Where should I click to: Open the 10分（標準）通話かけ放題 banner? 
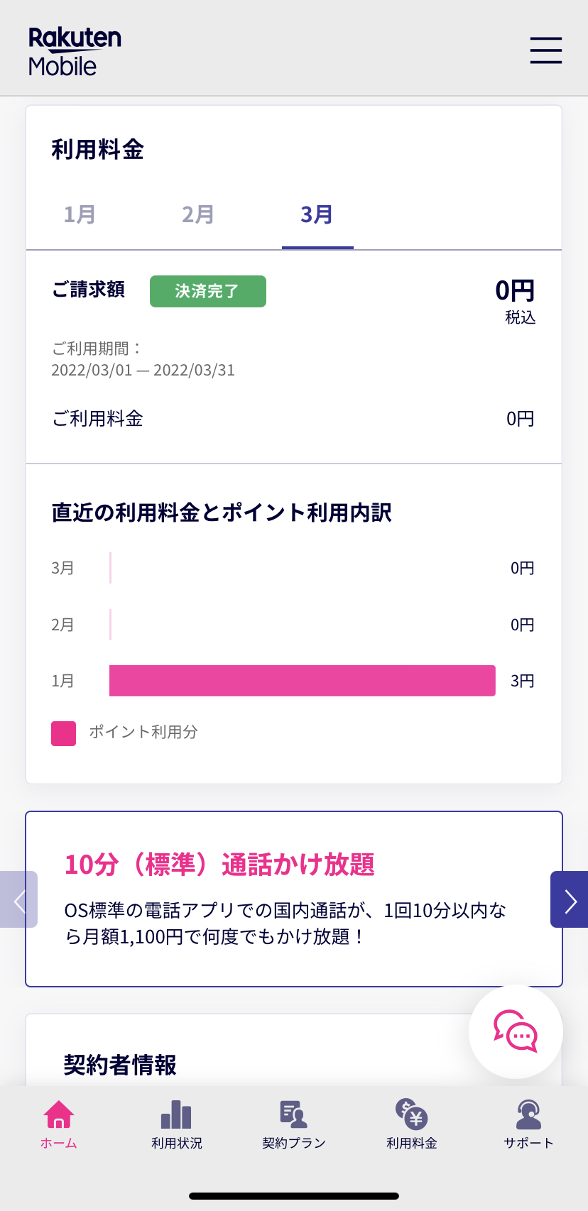293,899
